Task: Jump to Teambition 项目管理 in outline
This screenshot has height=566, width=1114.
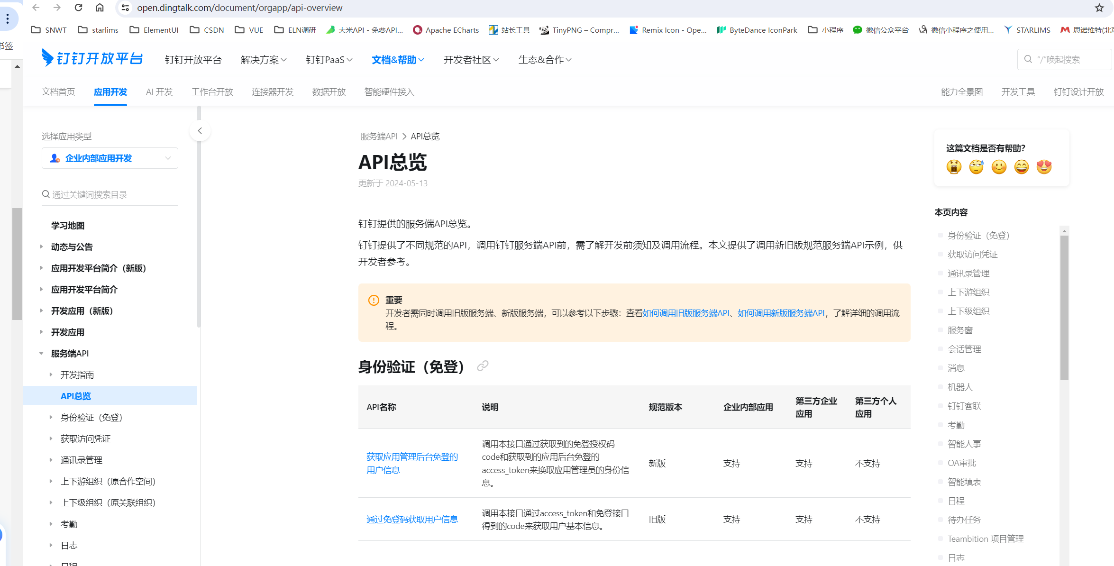Action: [986, 539]
